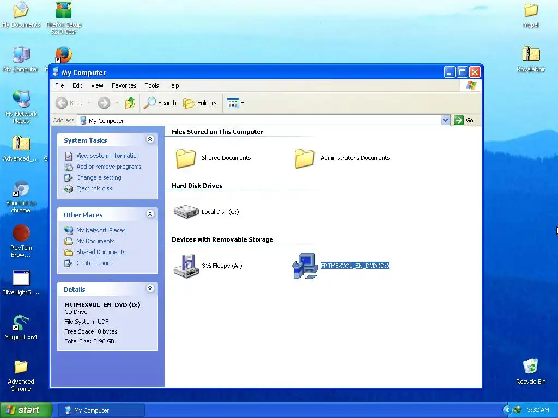Viewport: 558px width, 418px height.
Task: Click View system information link
Action: 108,156
